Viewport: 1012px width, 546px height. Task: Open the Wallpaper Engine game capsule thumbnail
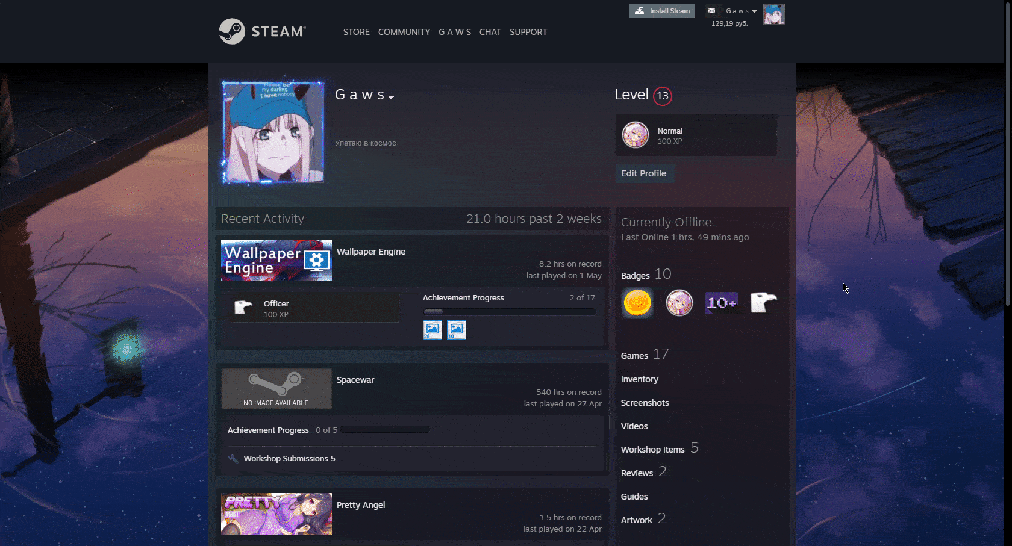pos(276,260)
